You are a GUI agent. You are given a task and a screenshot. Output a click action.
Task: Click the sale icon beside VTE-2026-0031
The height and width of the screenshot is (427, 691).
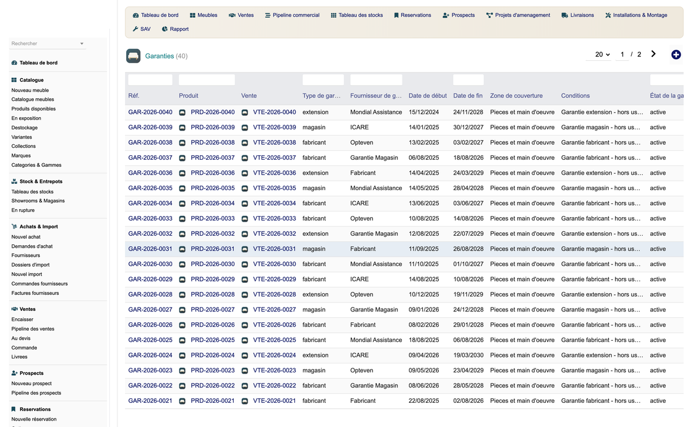point(245,249)
